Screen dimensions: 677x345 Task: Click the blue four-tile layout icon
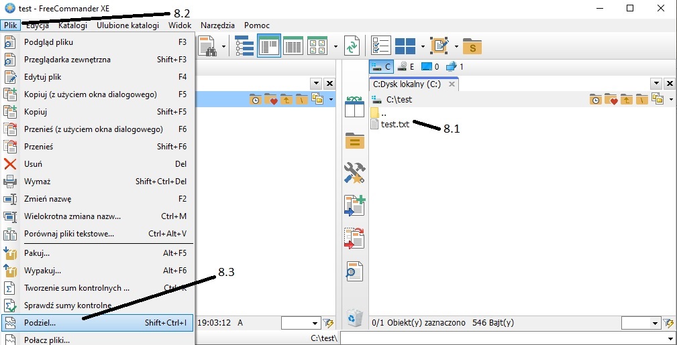(x=405, y=46)
